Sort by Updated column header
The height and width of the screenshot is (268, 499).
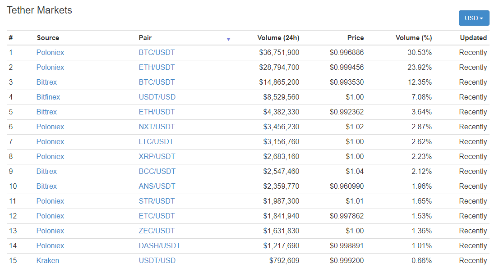[473, 38]
